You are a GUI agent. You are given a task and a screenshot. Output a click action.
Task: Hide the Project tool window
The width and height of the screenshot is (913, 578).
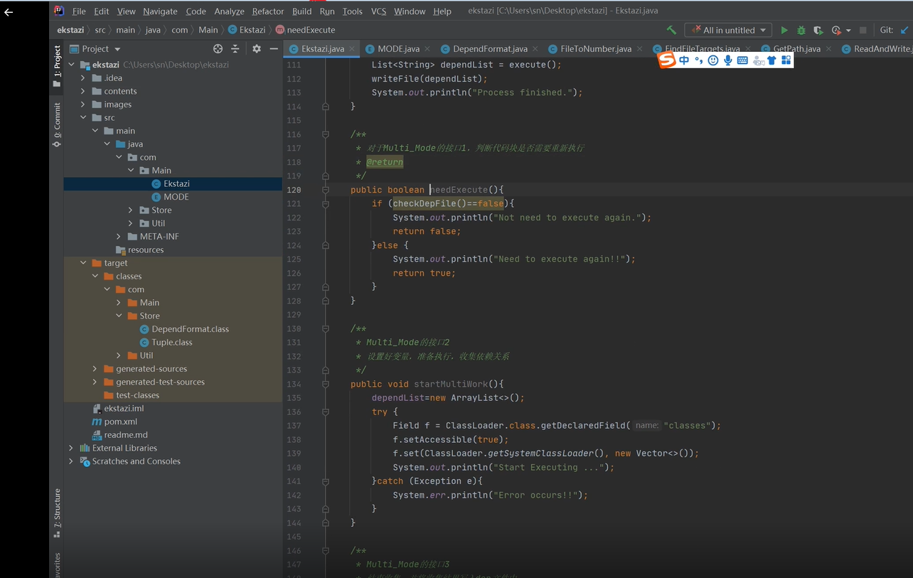tap(274, 49)
